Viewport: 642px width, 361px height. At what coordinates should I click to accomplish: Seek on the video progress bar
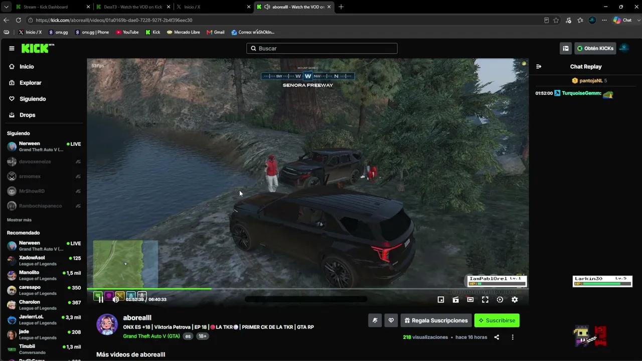pyautogui.click(x=307, y=289)
